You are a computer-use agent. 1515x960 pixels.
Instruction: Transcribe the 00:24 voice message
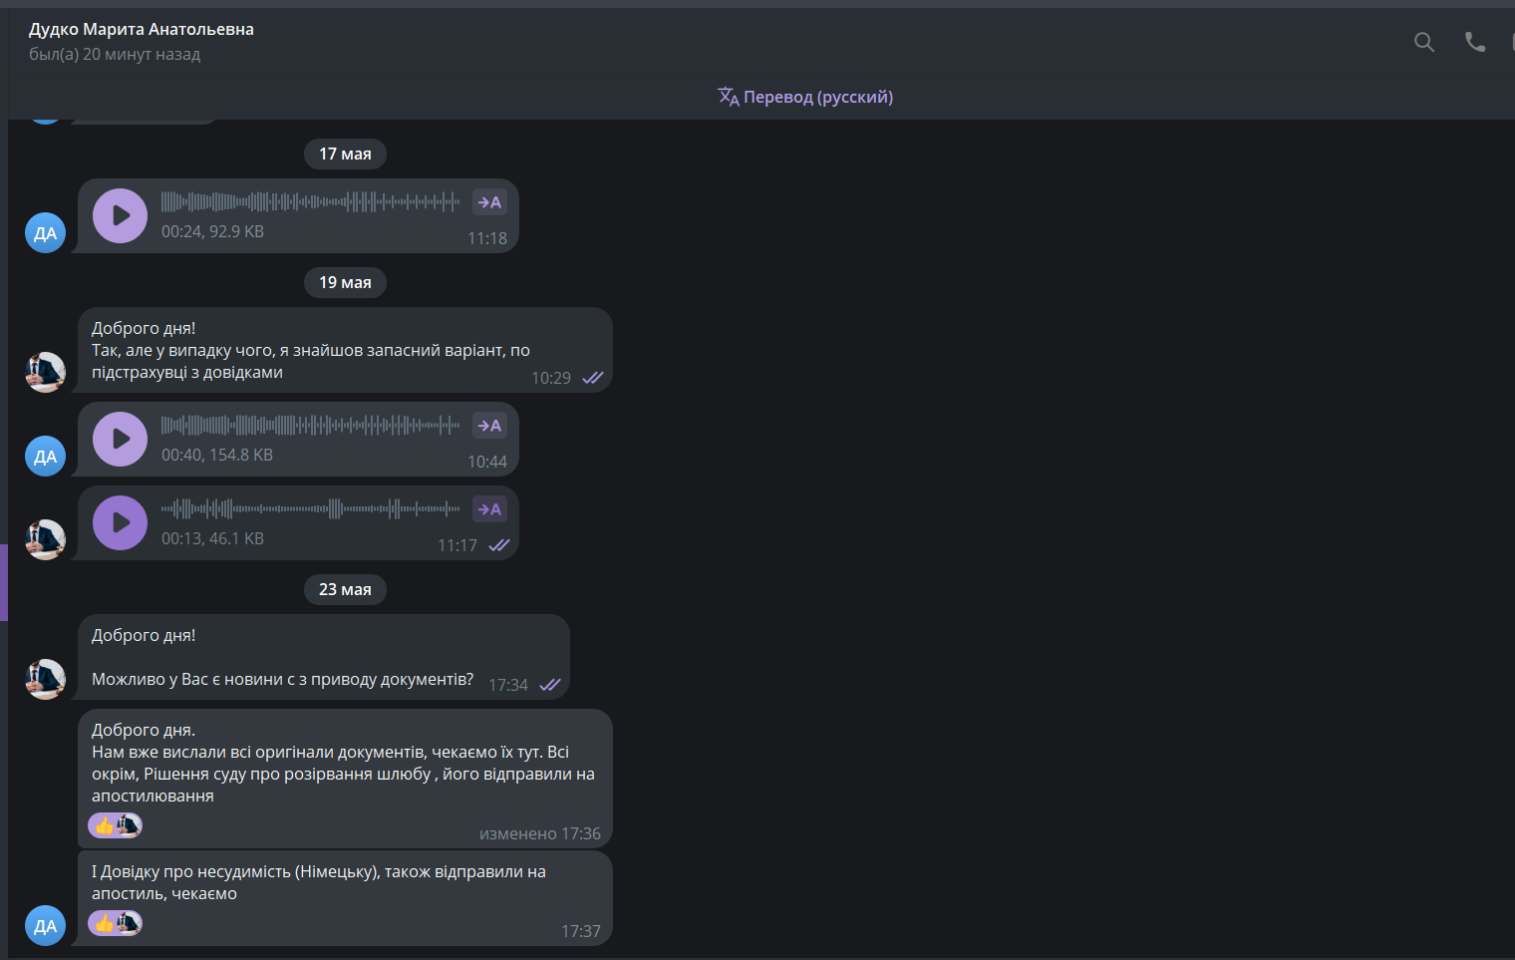coord(489,202)
